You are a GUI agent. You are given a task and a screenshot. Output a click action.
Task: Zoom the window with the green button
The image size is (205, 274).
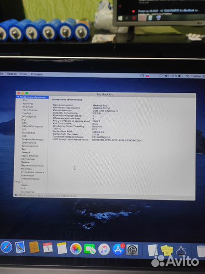pyautogui.click(x=27, y=93)
